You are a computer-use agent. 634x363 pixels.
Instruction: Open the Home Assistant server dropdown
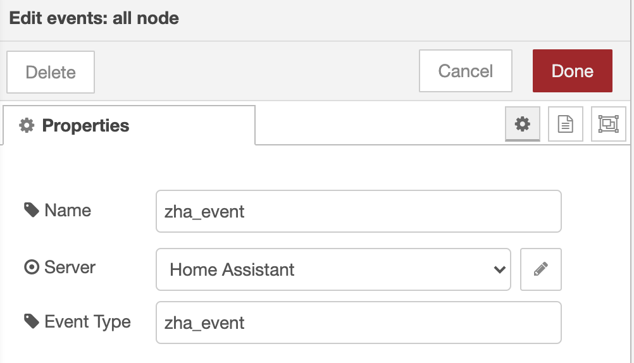333,269
